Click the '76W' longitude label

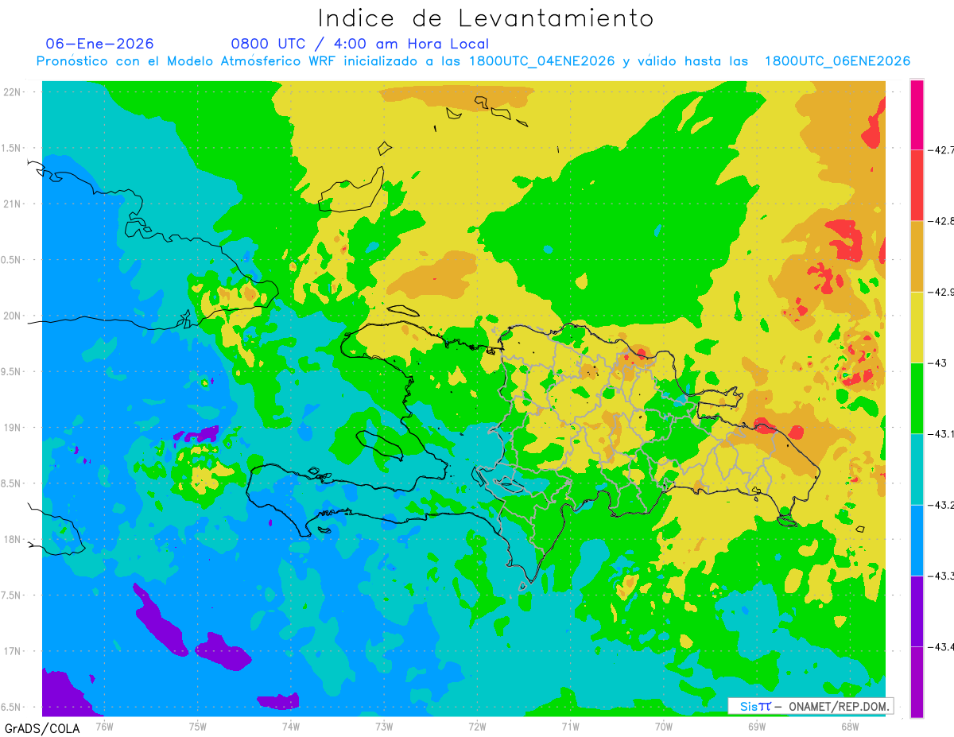tap(104, 727)
